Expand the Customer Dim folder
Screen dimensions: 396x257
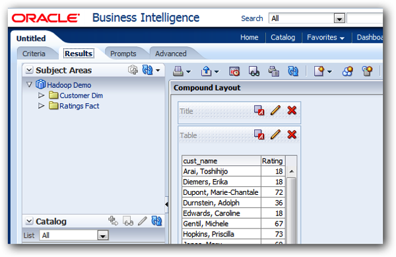41,95
